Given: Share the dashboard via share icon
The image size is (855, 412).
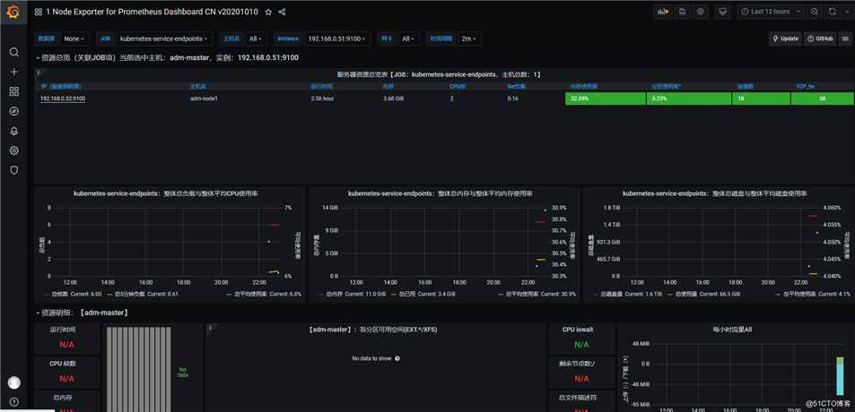Looking at the screenshot, I should coord(282,12).
